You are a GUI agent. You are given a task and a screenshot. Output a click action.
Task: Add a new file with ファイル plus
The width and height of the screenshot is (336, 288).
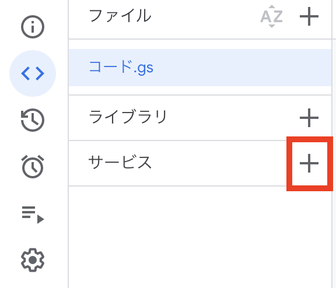[x=309, y=16]
